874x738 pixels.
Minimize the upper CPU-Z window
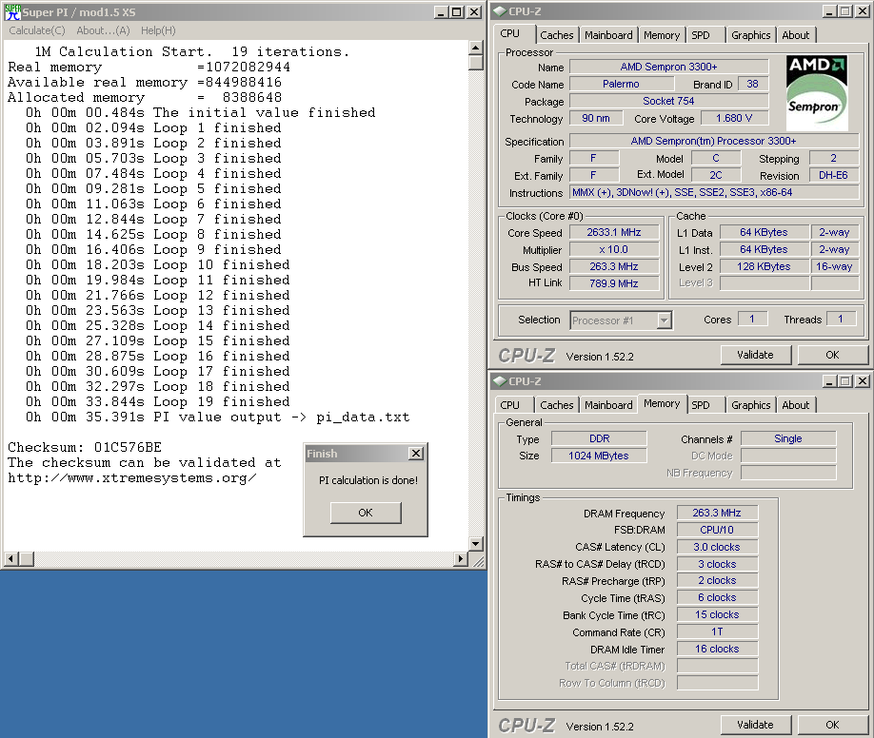(829, 11)
